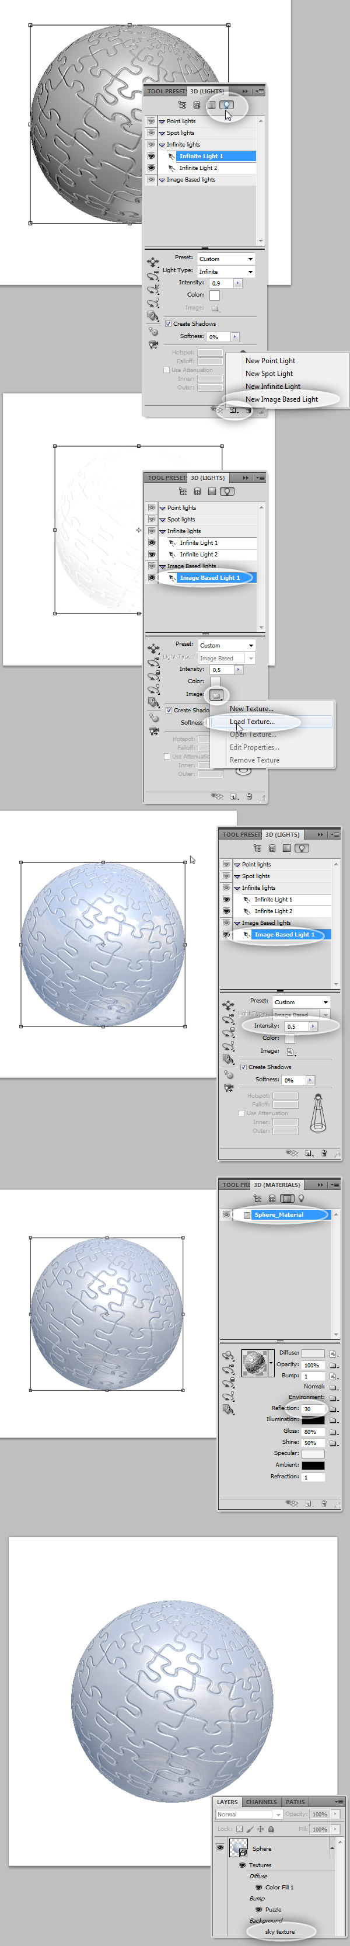Click the Lock all padlock icon
The image size is (350, 1946).
click(x=271, y=1829)
